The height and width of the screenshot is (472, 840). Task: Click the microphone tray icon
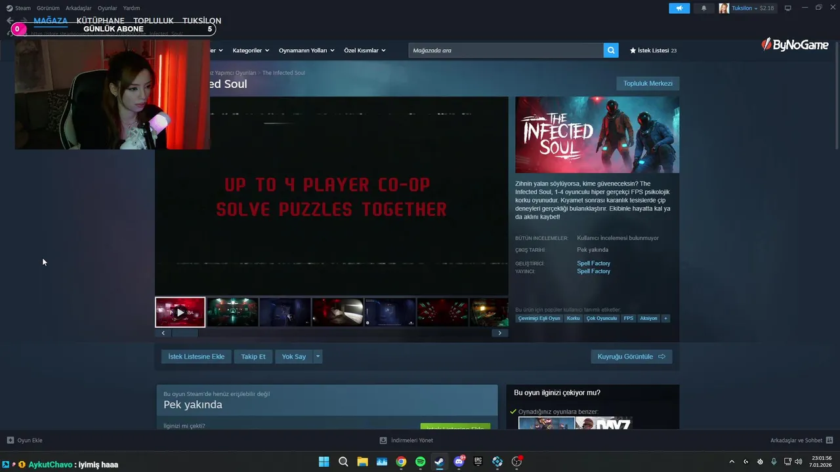coord(774,462)
